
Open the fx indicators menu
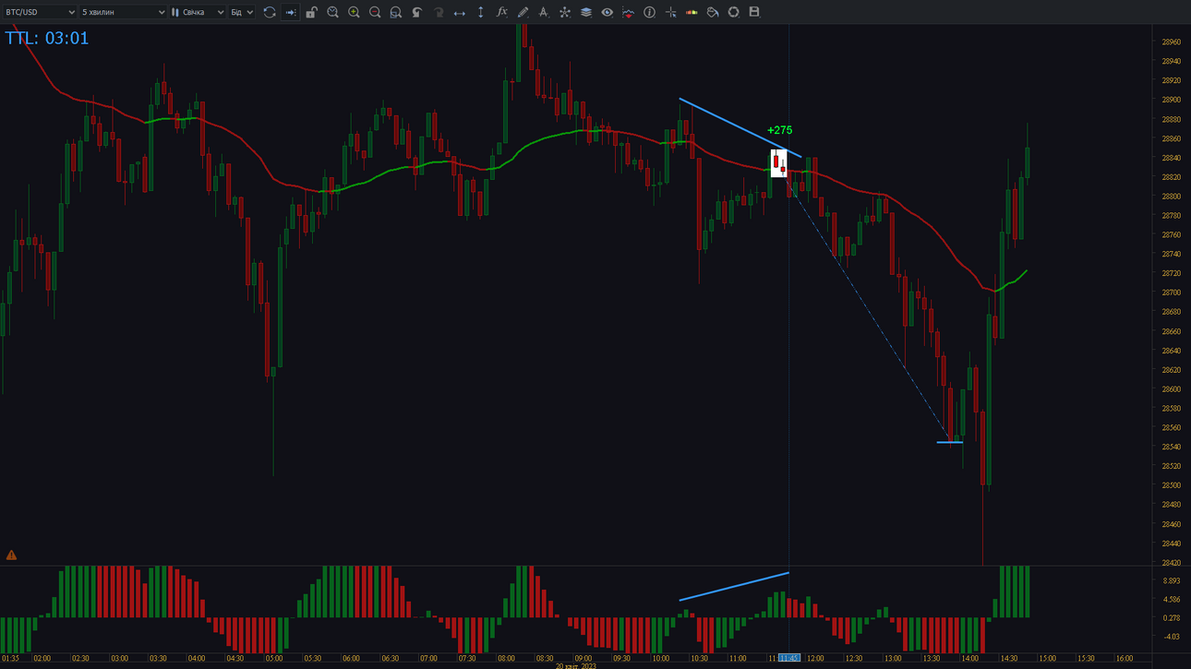point(501,12)
